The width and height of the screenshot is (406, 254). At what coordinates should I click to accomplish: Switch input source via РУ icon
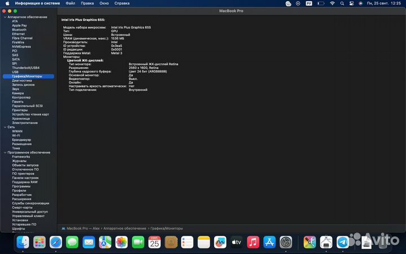(309, 3)
